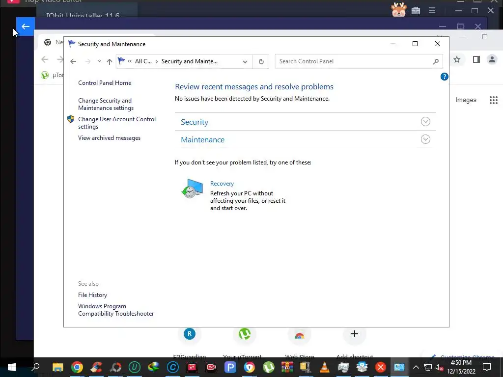Switch to Google Chrome on taskbar

tap(77, 367)
